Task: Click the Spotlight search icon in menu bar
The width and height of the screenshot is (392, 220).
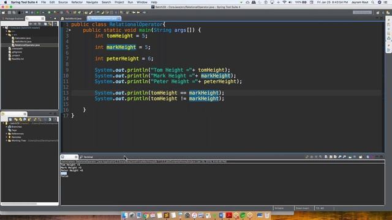Action: click(373, 2)
